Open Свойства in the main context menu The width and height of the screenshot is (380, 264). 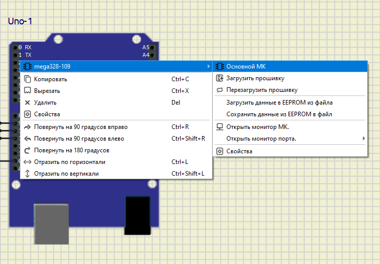tap(47, 114)
